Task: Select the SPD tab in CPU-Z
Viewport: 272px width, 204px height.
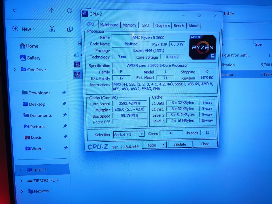Action: (146, 25)
